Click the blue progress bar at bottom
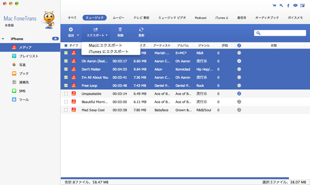310x185 pixels. click(175, 178)
